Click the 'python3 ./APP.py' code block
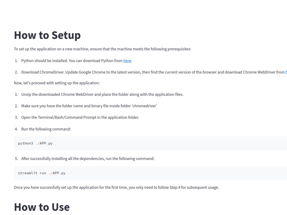 tap(150, 143)
